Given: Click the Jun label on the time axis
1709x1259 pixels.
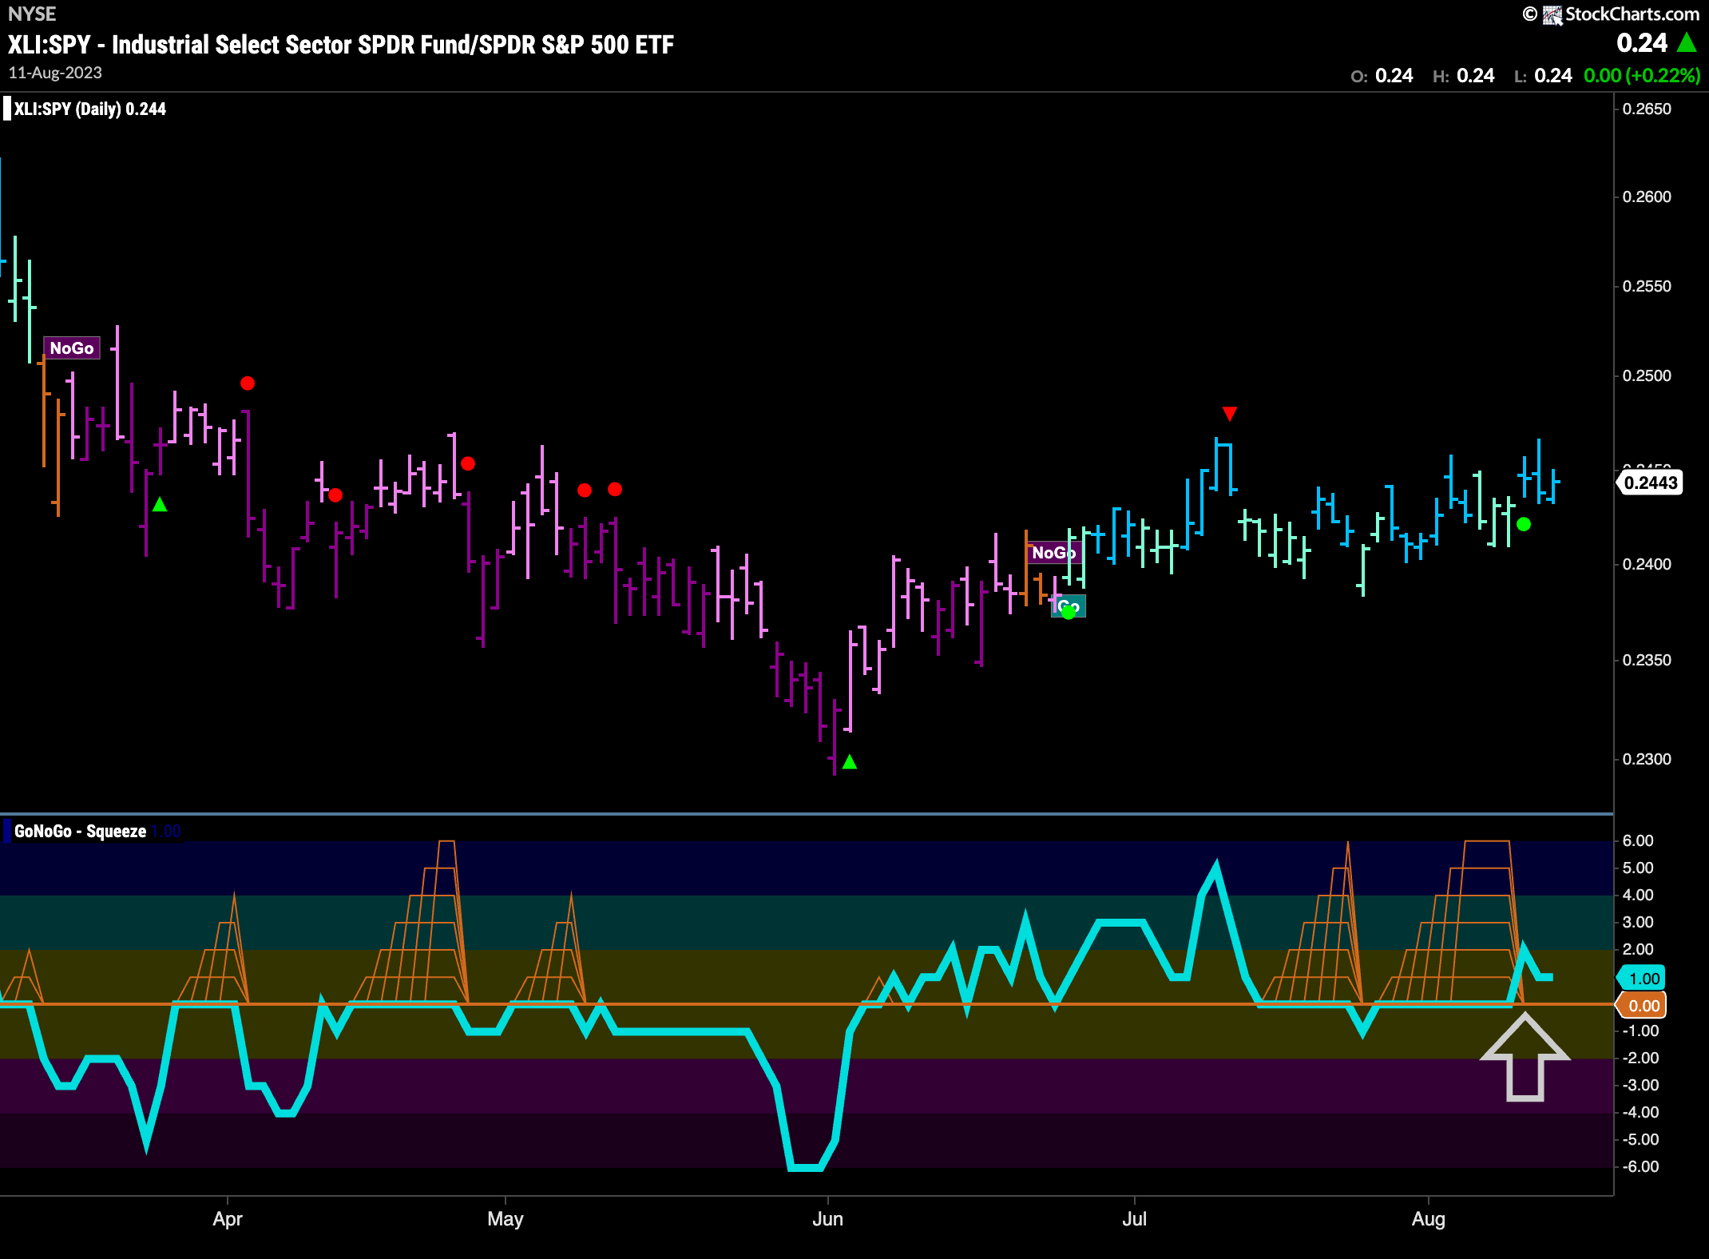Looking at the screenshot, I should [828, 1219].
